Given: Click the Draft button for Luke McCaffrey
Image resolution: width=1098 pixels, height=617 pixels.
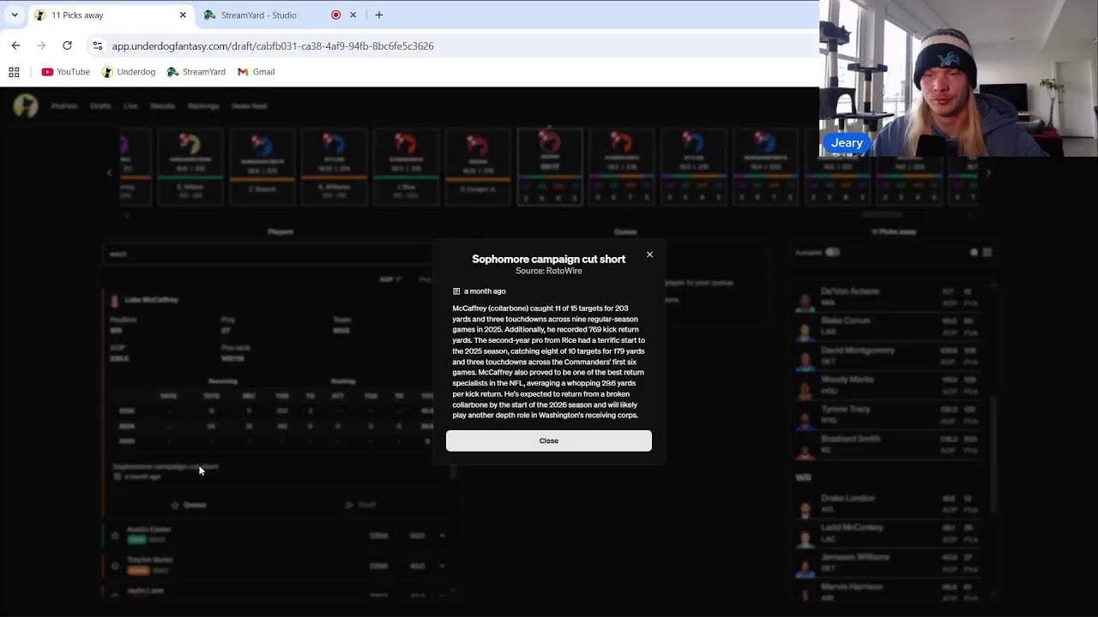Looking at the screenshot, I should pos(361,505).
